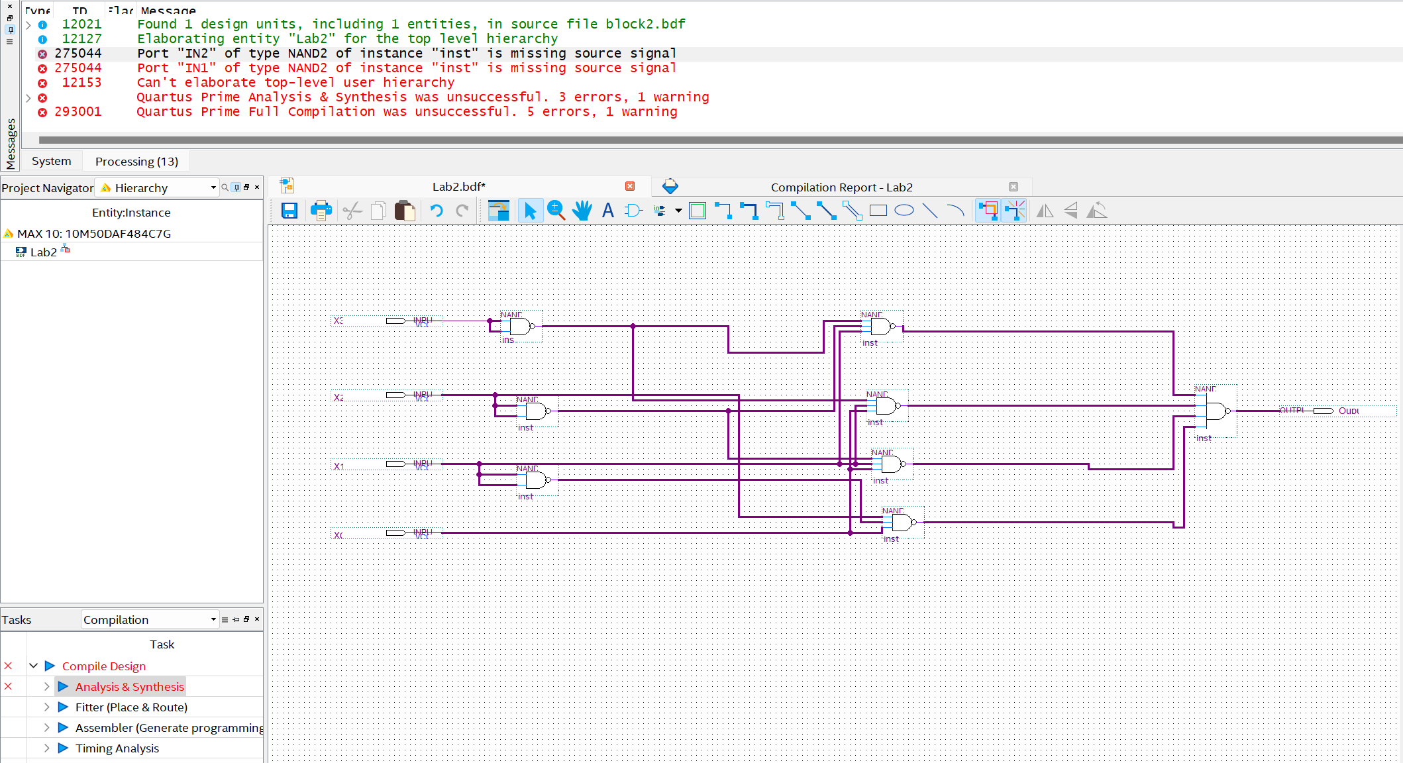Switch to the Compilation Report - Lab2 tab
The width and height of the screenshot is (1403, 763).
coord(841,187)
